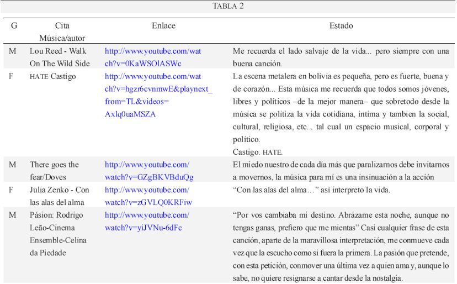Click the TABLA 2 table title

[x=228, y=6]
